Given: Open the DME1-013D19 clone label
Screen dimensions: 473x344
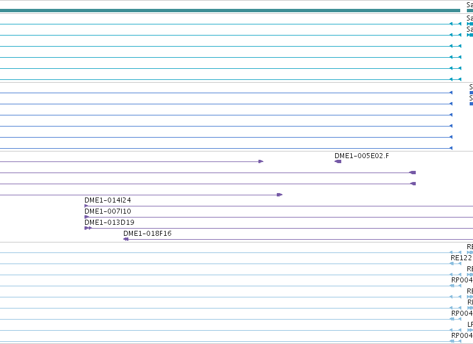Looking at the screenshot, I should [109, 222].
